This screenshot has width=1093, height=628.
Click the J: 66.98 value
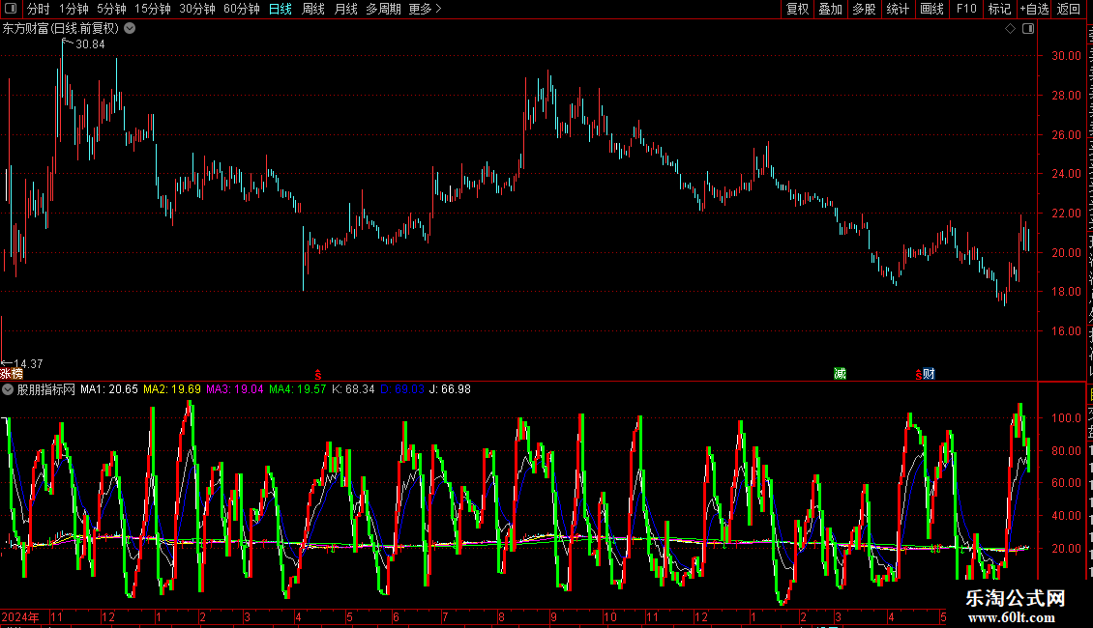point(451,389)
